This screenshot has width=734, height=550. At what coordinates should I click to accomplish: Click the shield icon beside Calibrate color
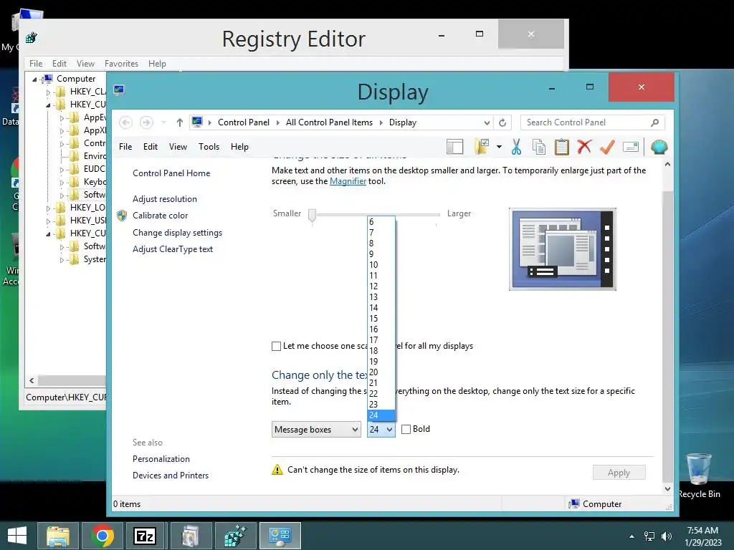tap(122, 216)
